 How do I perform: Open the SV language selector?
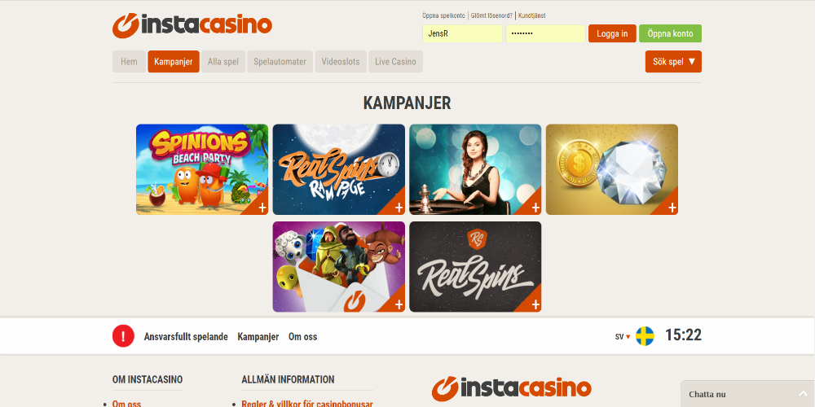click(622, 336)
